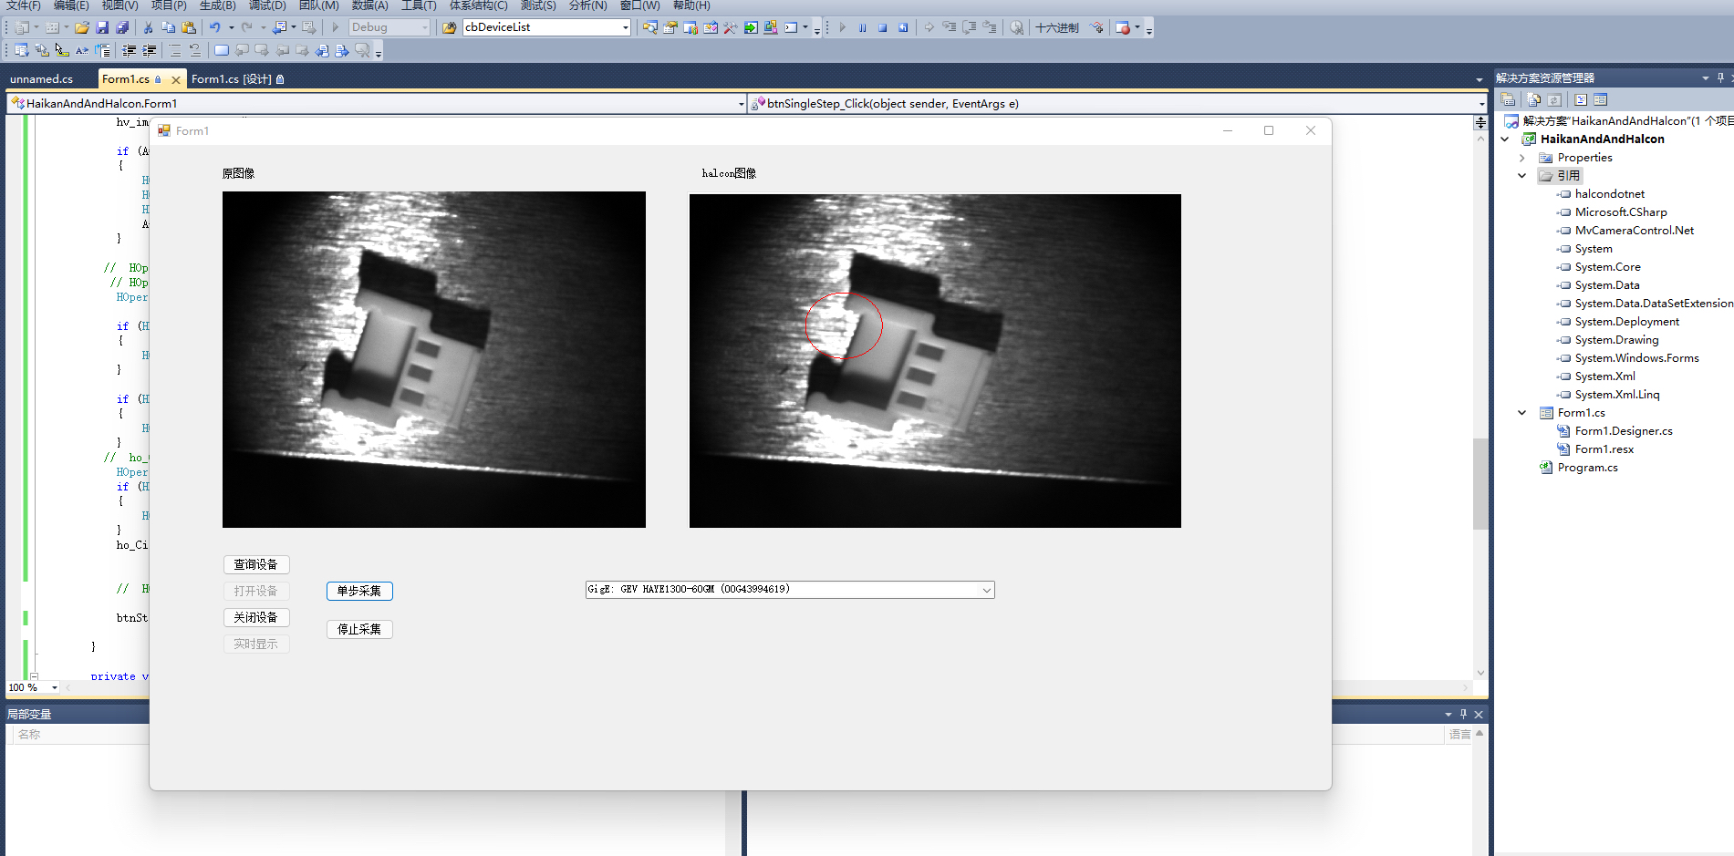Open the 调试(D) menu

(x=267, y=5)
